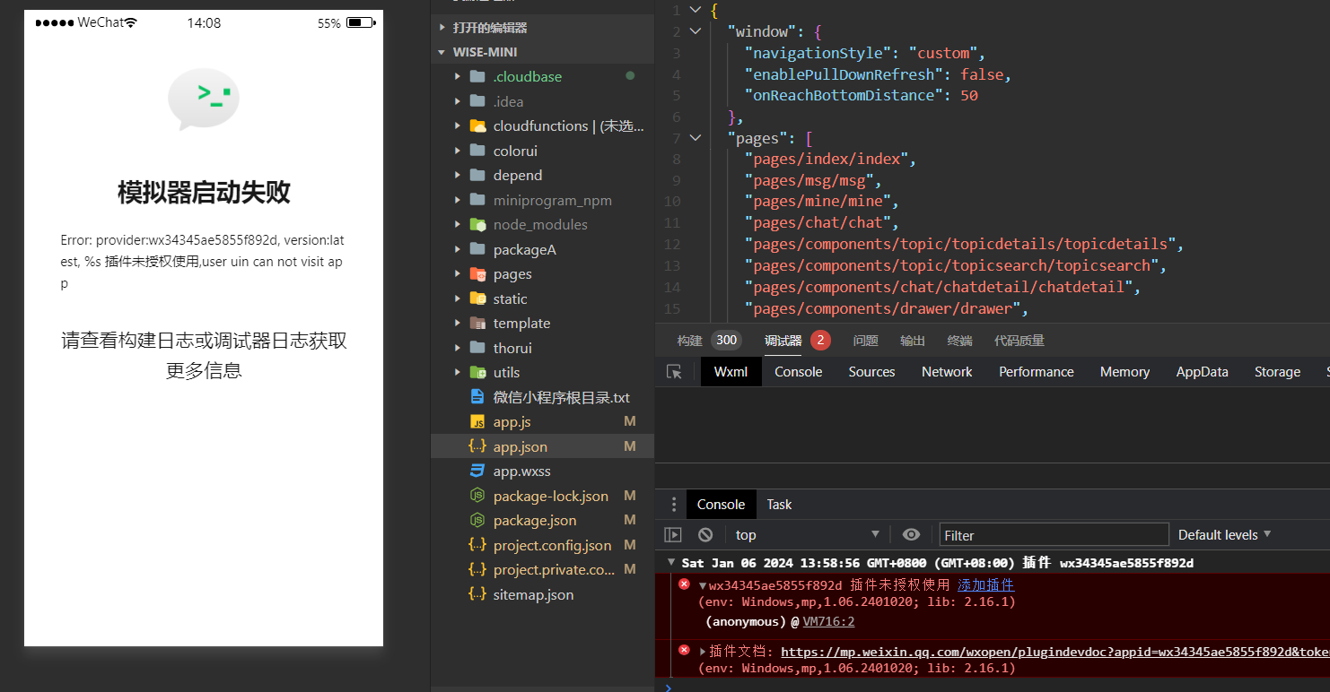Click the element inspector picker icon
The width and height of the screenshot is (1330, 692).
674,372
